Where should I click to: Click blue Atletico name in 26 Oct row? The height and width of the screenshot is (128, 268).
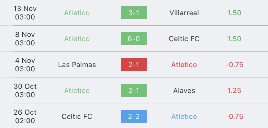184,117
